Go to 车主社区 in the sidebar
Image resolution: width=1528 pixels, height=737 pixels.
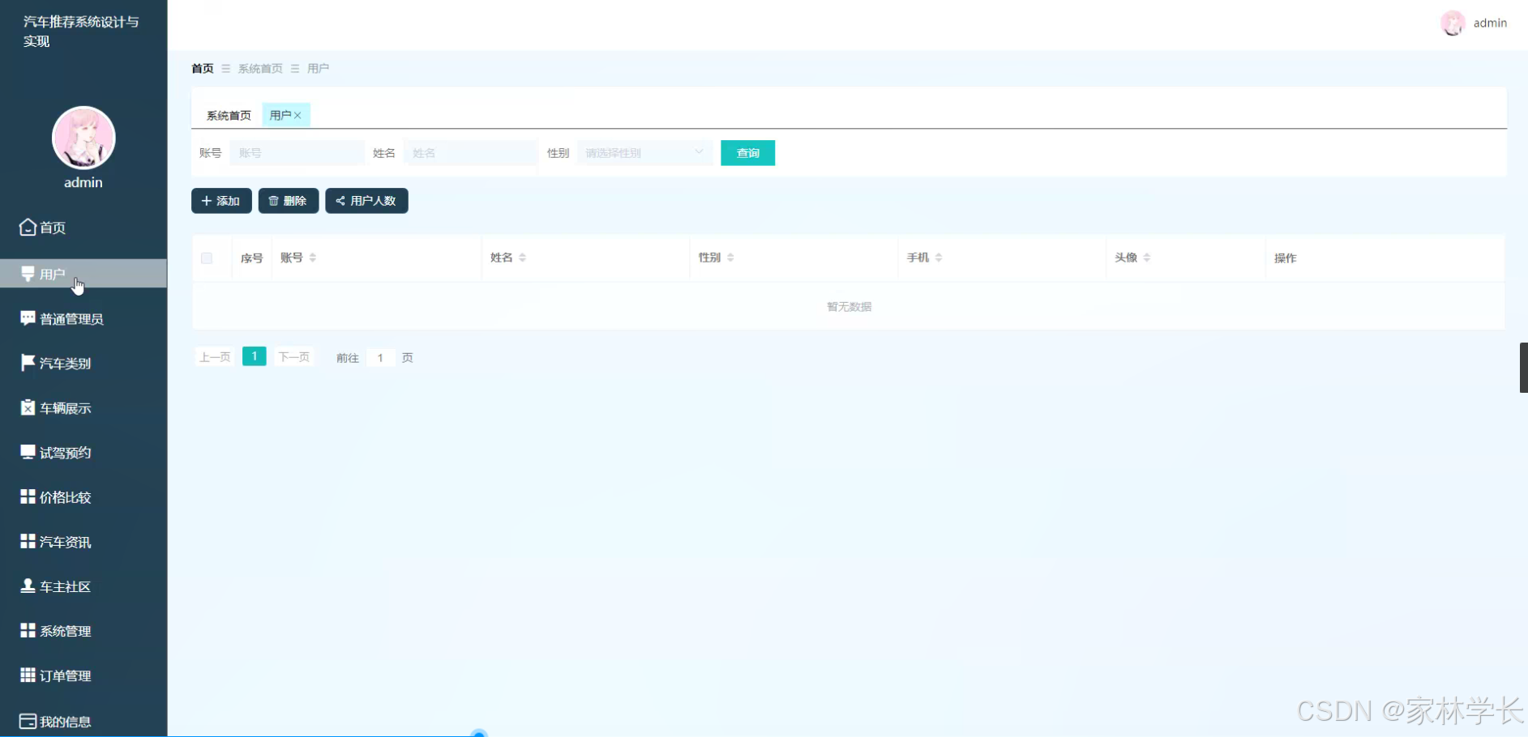pyautogui.click(x=65, y=586)
